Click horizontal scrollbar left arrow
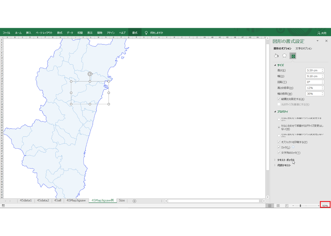 [166, 201]
